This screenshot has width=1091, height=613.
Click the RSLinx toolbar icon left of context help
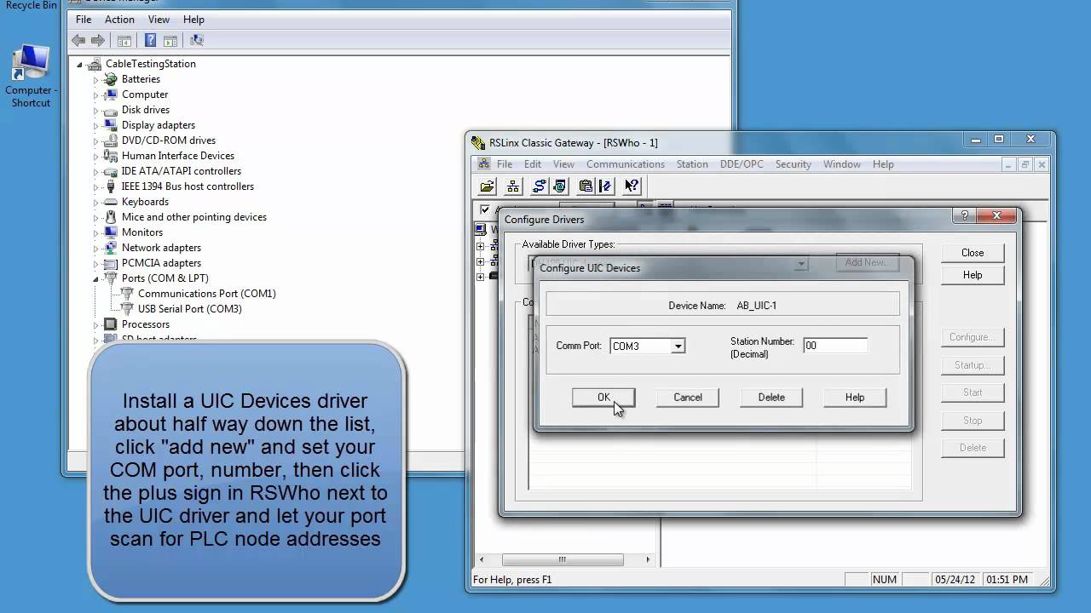point(605,186)
